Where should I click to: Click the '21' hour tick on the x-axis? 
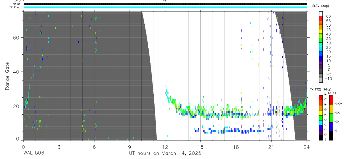click(x=271, y=146)
